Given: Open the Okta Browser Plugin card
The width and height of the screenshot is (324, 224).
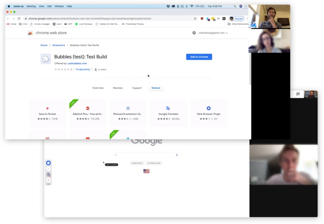Looking at the screenshot, I should pyautogui.click(x=209, y=113).
